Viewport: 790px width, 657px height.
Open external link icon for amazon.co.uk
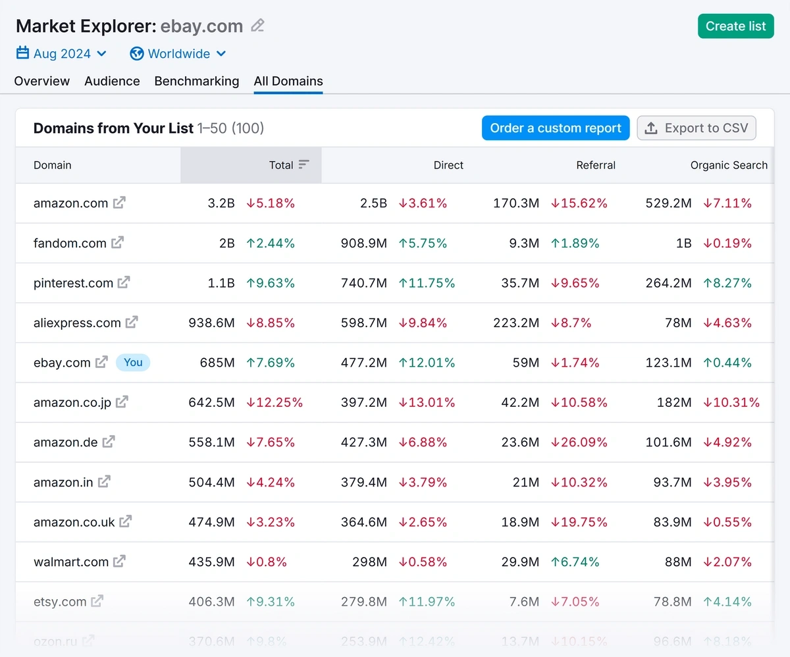tap(126, 521)
